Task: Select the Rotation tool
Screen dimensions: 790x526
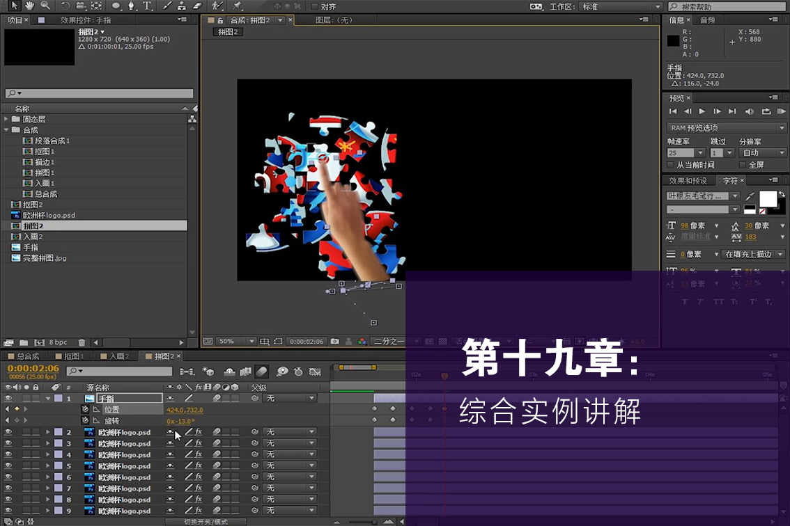Action: pyautogui.click(x=65, y=6)
